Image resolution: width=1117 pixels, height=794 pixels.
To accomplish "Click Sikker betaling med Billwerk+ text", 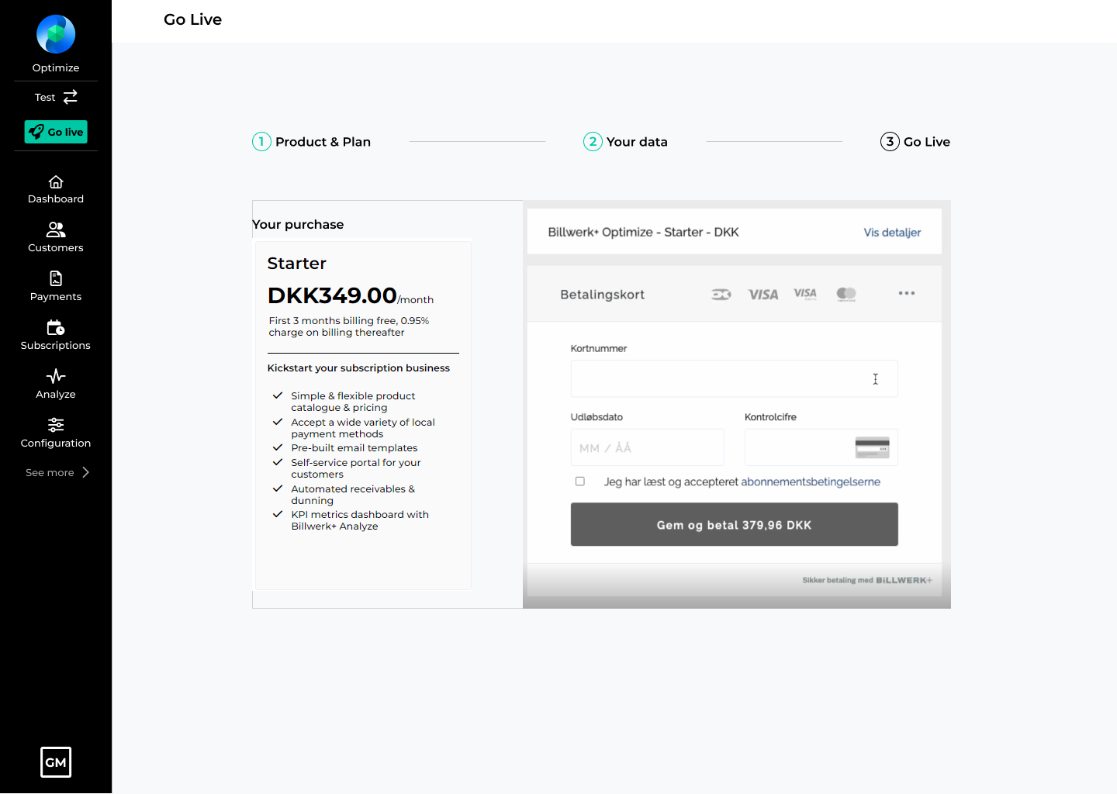I will click(867, 580).
